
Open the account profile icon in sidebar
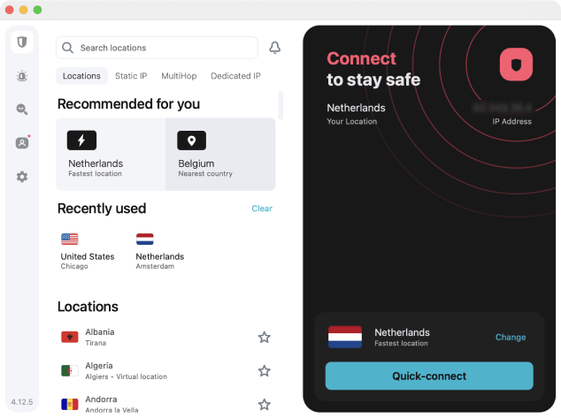click(22, 143)
